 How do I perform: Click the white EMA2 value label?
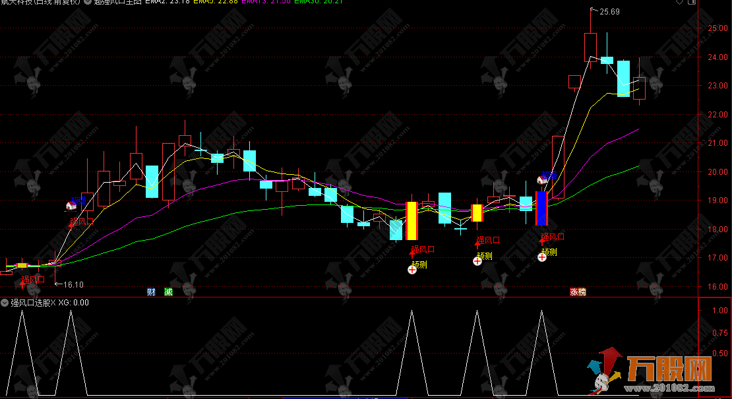click(x=167, y=2)
